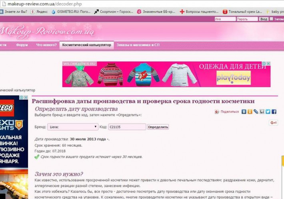
Task: Open the Бренд dropdown showing Lierac
Action: [x=72, y=127]
